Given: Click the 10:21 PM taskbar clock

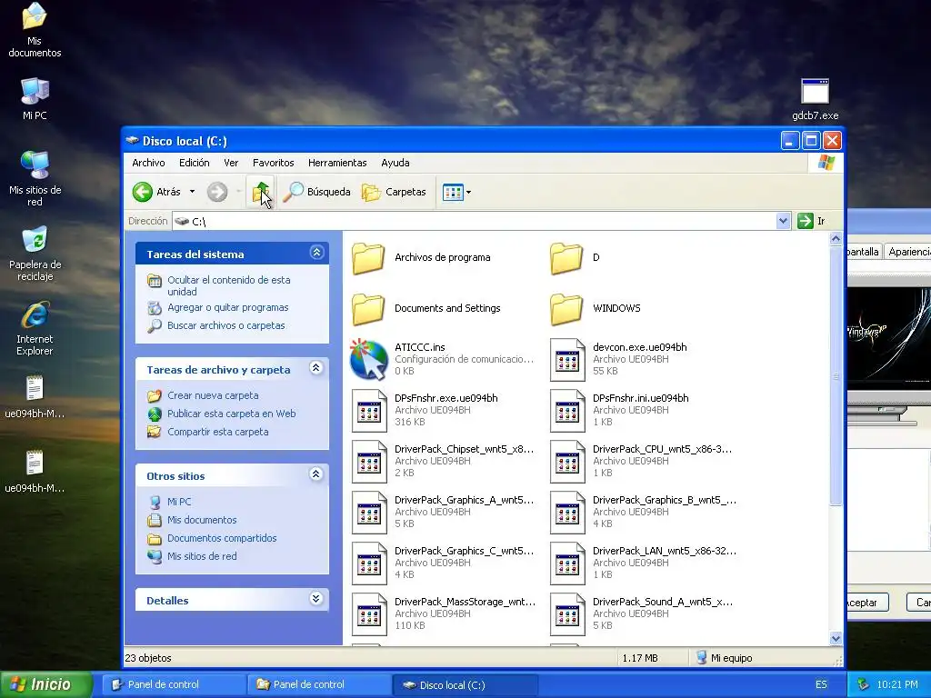Looking at the screenshot, I should pos(897,685).
